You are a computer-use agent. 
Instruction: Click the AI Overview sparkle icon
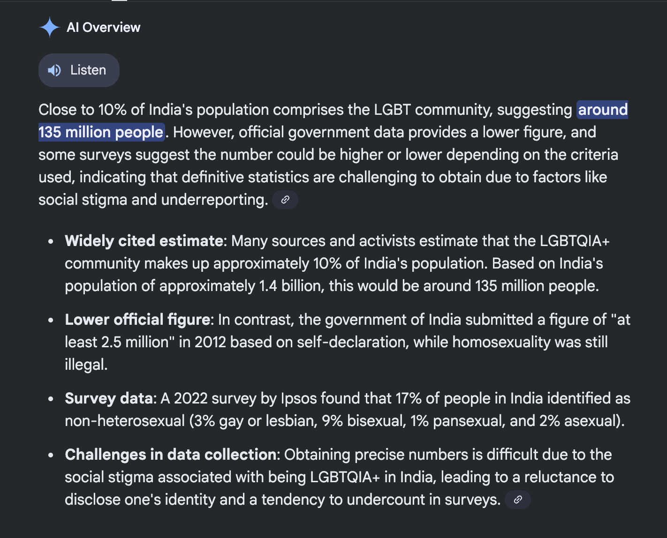click(x=49, y=27)
